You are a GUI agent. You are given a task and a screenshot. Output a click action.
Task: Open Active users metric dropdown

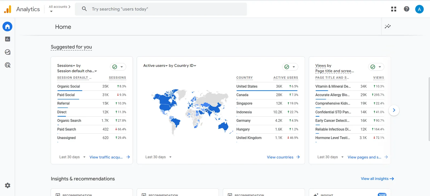pyautogui.click(x=155, y=65)
